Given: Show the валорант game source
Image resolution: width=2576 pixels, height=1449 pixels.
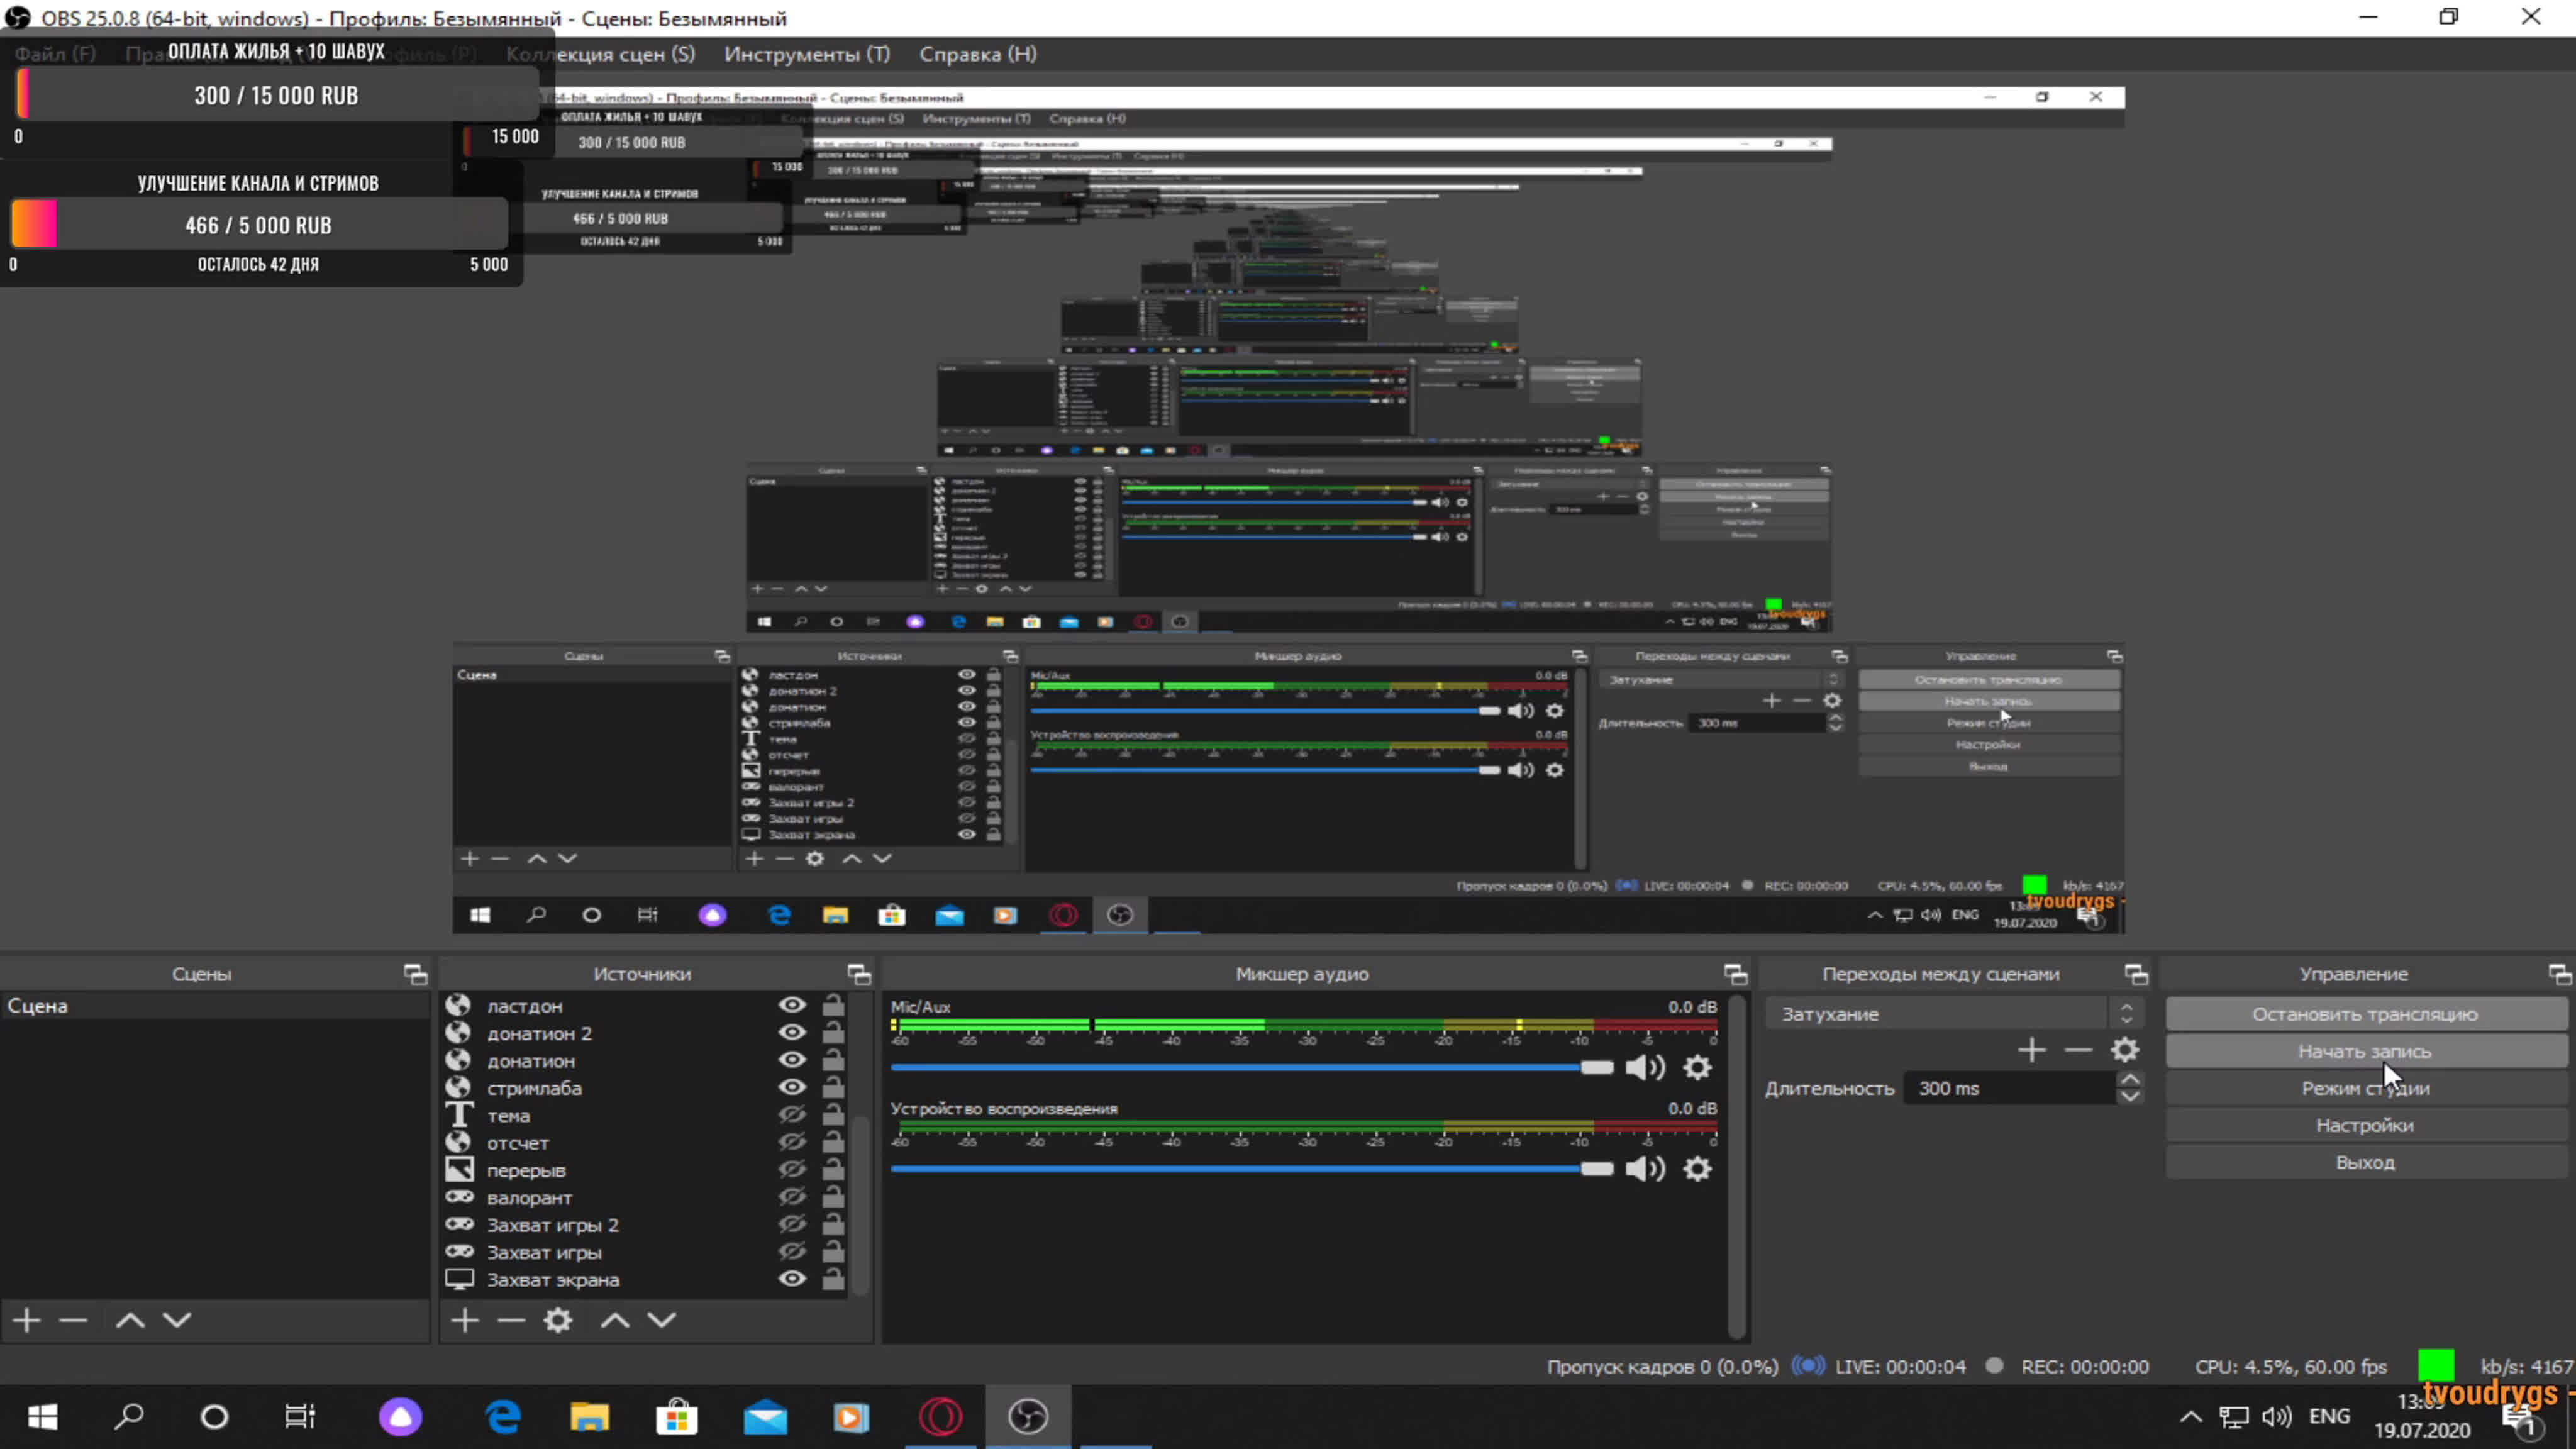Looking at the screenshot, I should [792, 1196].
